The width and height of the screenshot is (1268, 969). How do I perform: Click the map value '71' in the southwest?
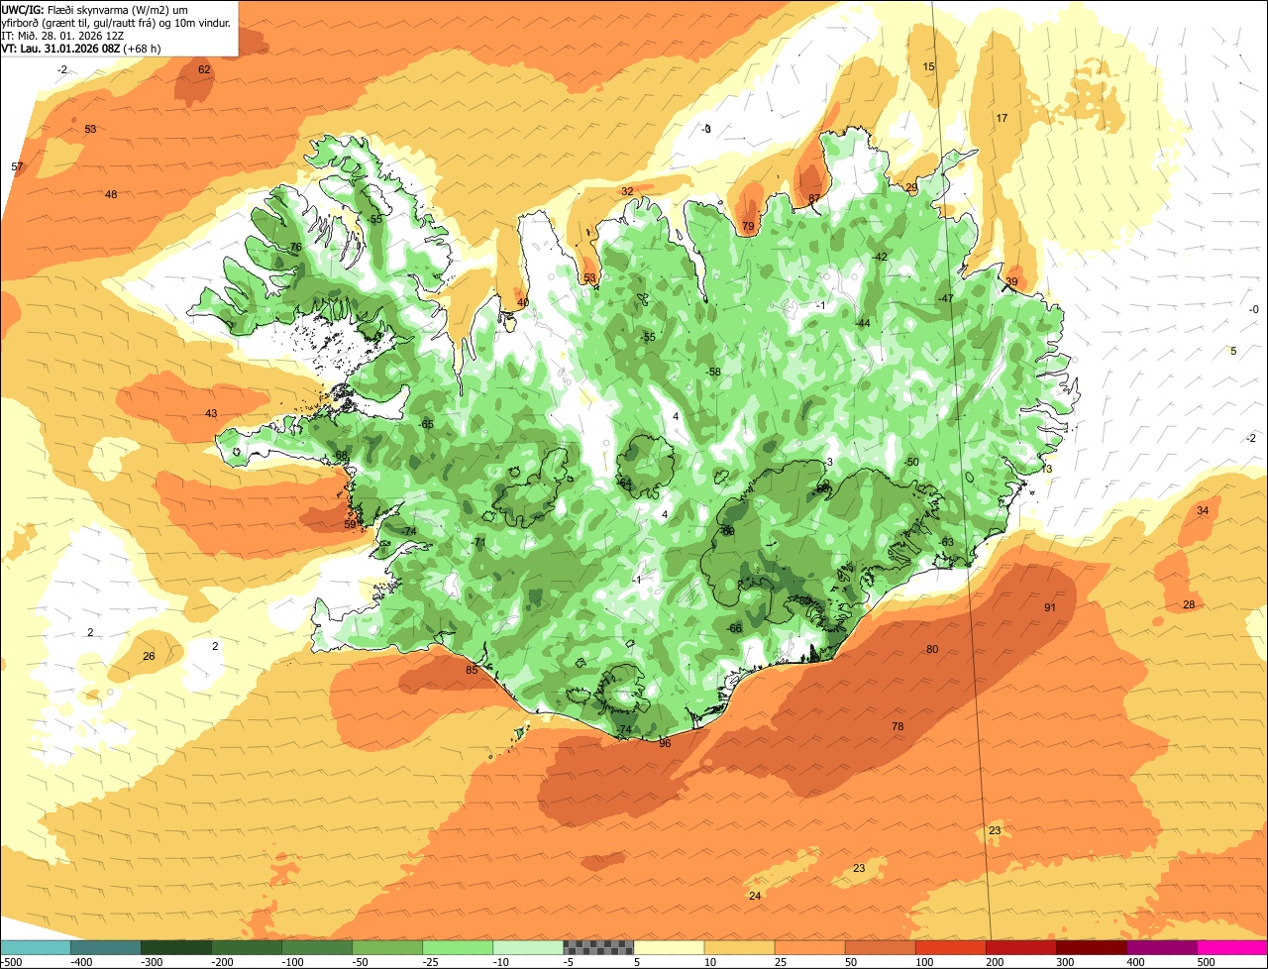pos(479,542)
